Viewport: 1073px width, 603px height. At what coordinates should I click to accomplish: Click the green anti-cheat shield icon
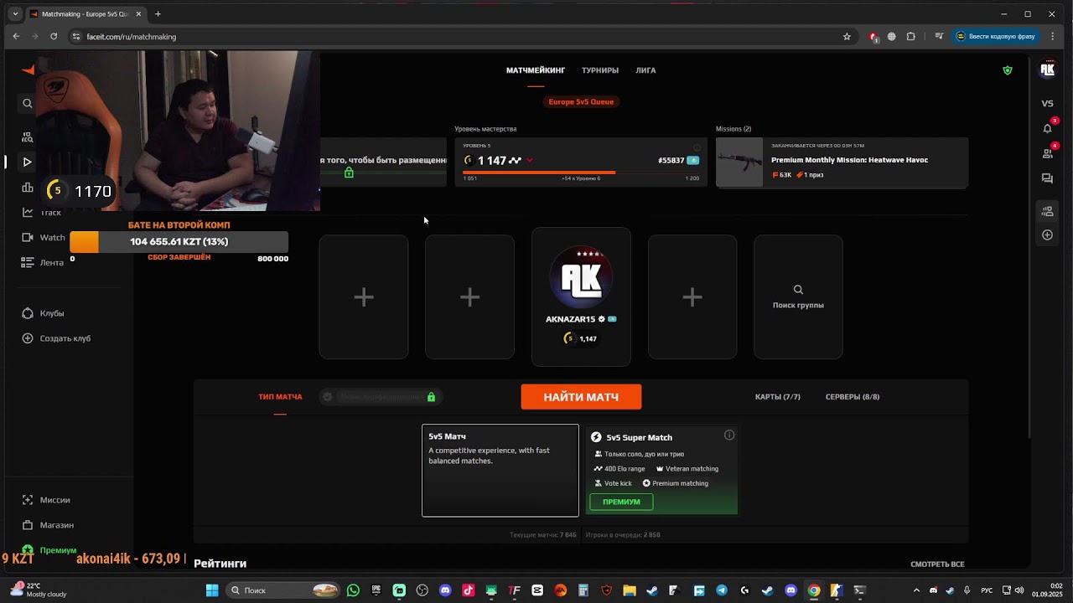[1008, 70]
